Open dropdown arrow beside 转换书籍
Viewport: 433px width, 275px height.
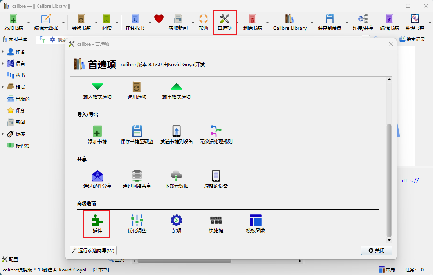tap(96, 23)
